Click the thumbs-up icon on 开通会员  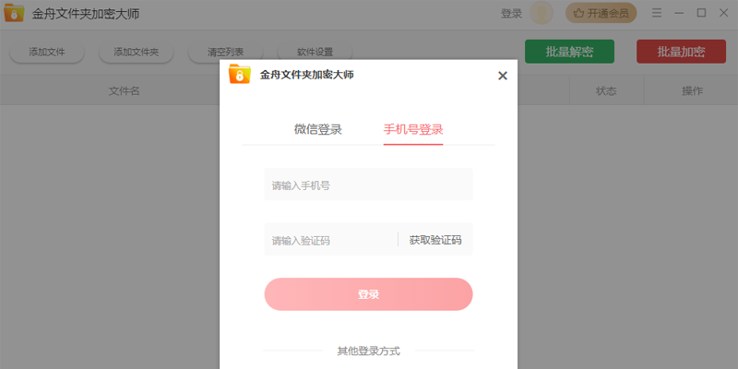(x=578, y=14)
